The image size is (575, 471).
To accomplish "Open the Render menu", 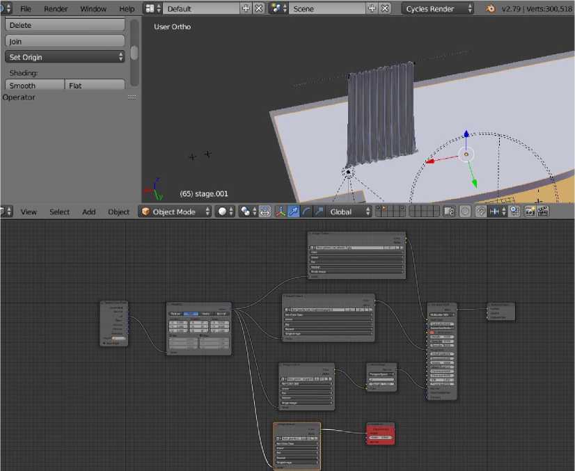I will [56, 9].
